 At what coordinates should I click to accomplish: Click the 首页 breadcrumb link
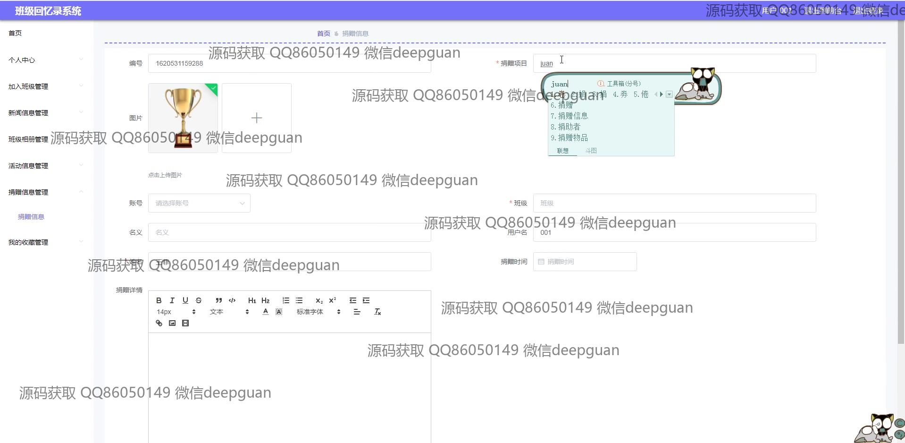pyautogui.click(x=323, y=34)
